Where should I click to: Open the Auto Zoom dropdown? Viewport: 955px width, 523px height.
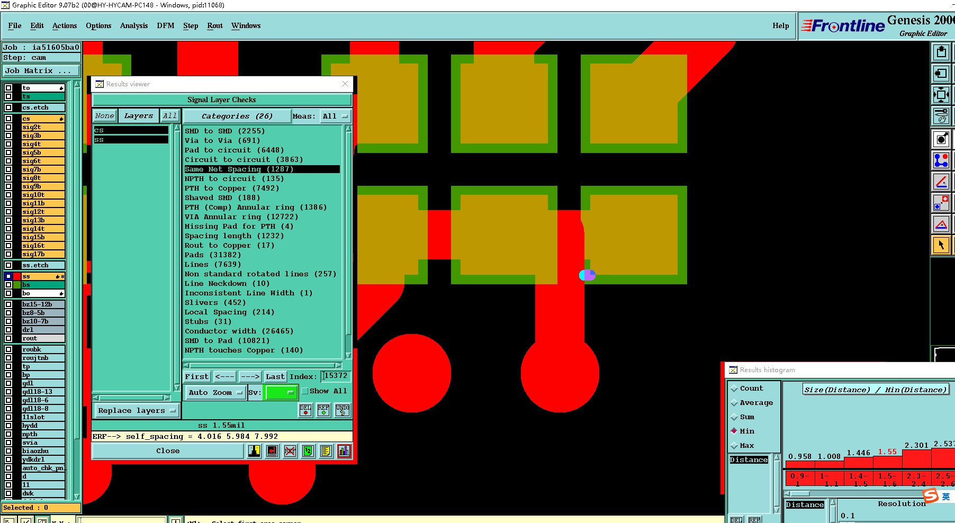(x=215, y=392)
